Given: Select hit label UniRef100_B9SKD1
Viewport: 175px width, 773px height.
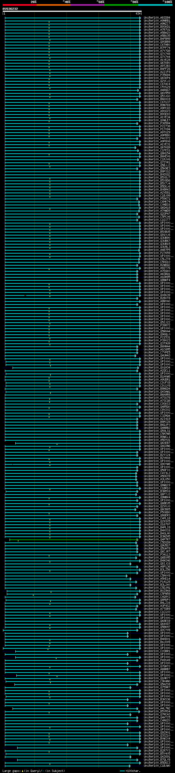Looking at the screenshot, I should point(157,27).
